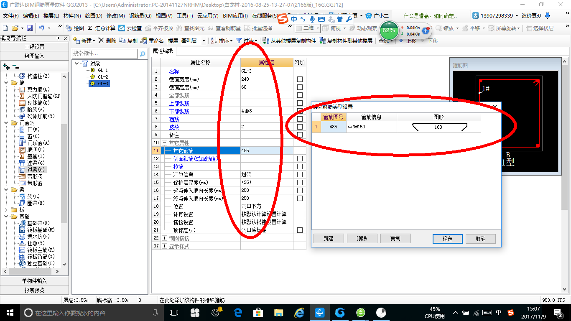Toggle 附加 checkbox for 侧面纵筋 row
The height and width of the screenshot is (321, 571).
[x=300, y=158]
